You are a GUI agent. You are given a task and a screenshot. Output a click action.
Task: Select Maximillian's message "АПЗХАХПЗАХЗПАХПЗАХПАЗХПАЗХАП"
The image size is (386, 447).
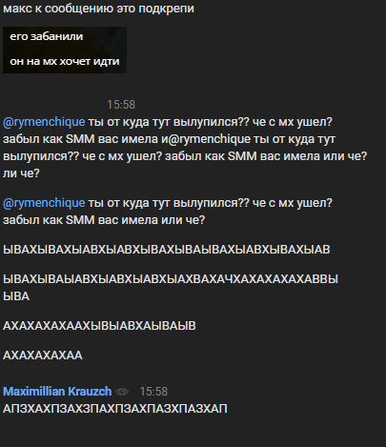[x=115, y=409]
